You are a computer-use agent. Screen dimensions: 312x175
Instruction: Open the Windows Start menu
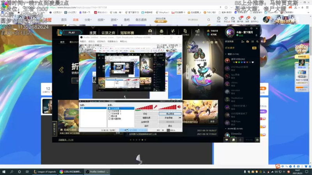coord(4,171)
